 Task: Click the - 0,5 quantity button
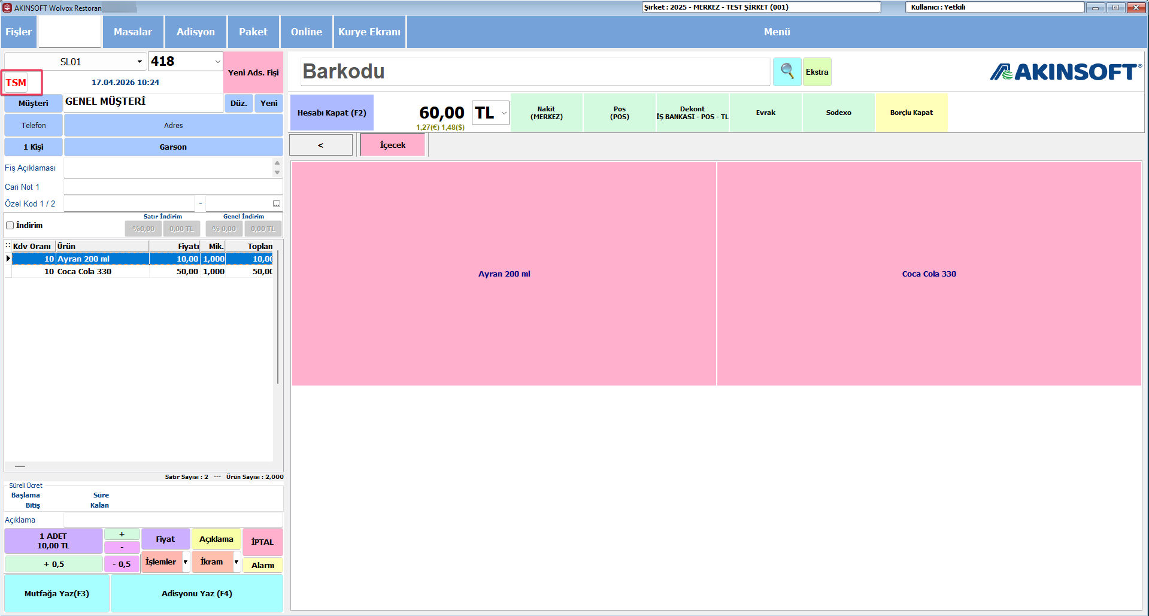(122, 564)
